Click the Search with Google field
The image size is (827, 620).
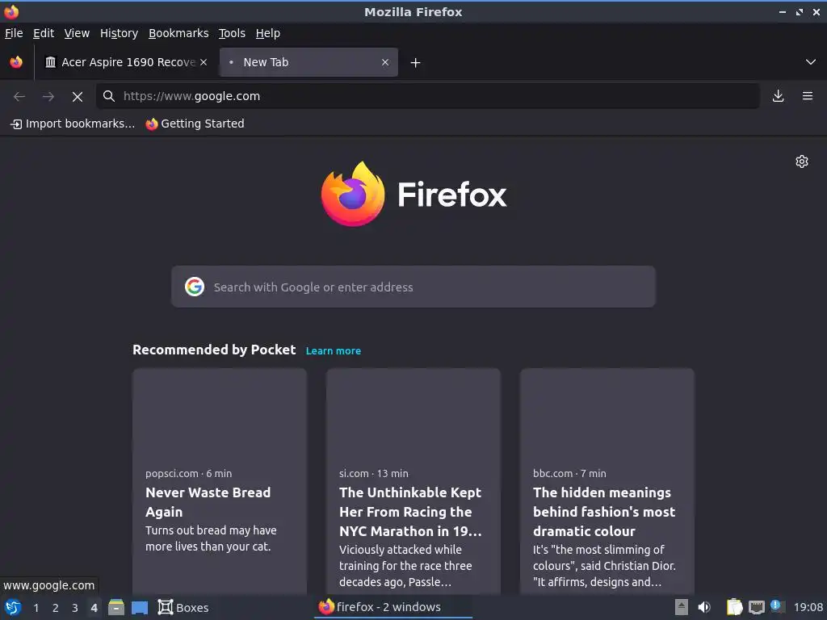click(413, 287)
